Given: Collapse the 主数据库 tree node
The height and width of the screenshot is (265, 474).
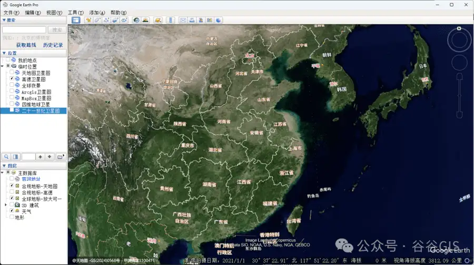Looking at the screenshot, I should click(3, 172).
